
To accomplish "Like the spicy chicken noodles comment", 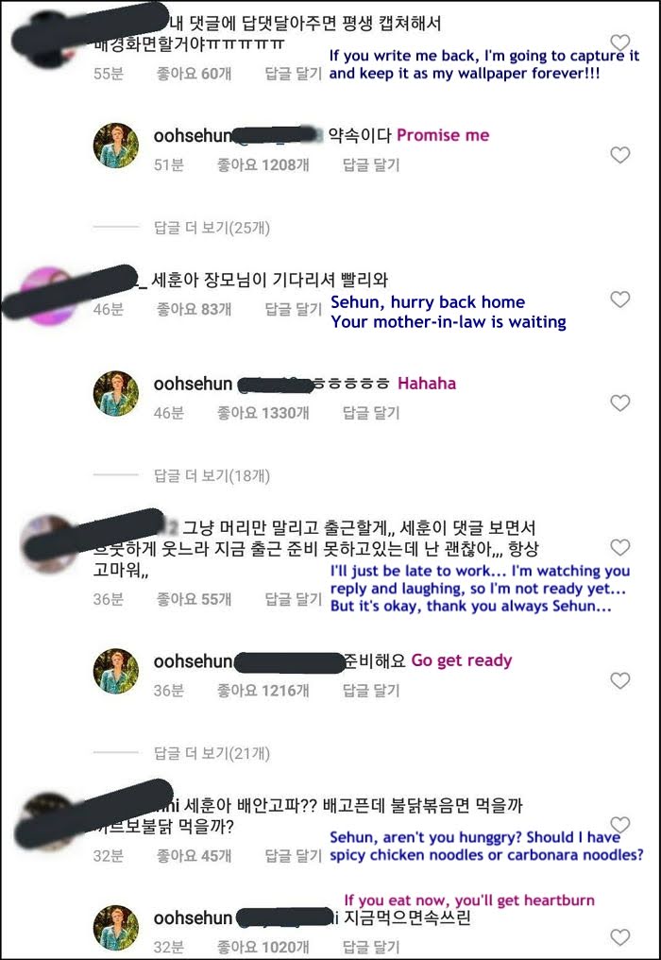I will [620, 825].
